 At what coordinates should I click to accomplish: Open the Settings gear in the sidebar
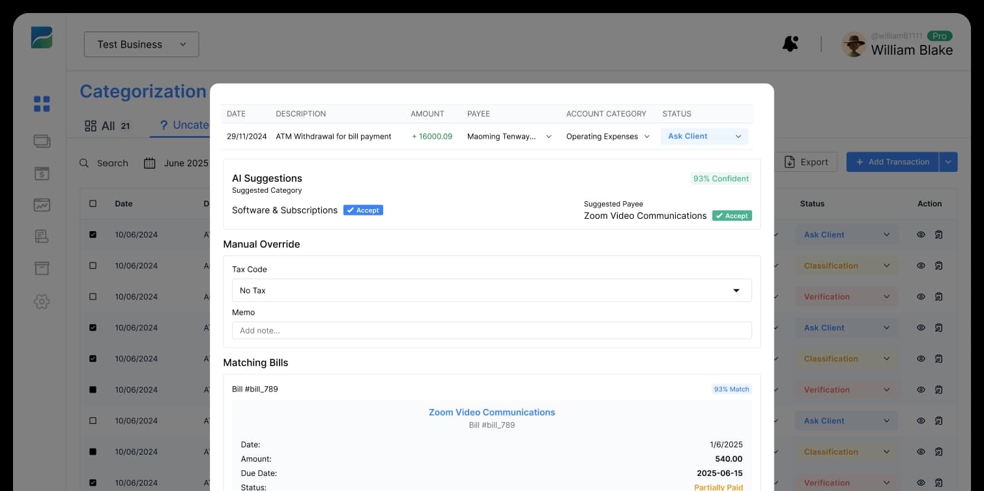pos(41,302)
